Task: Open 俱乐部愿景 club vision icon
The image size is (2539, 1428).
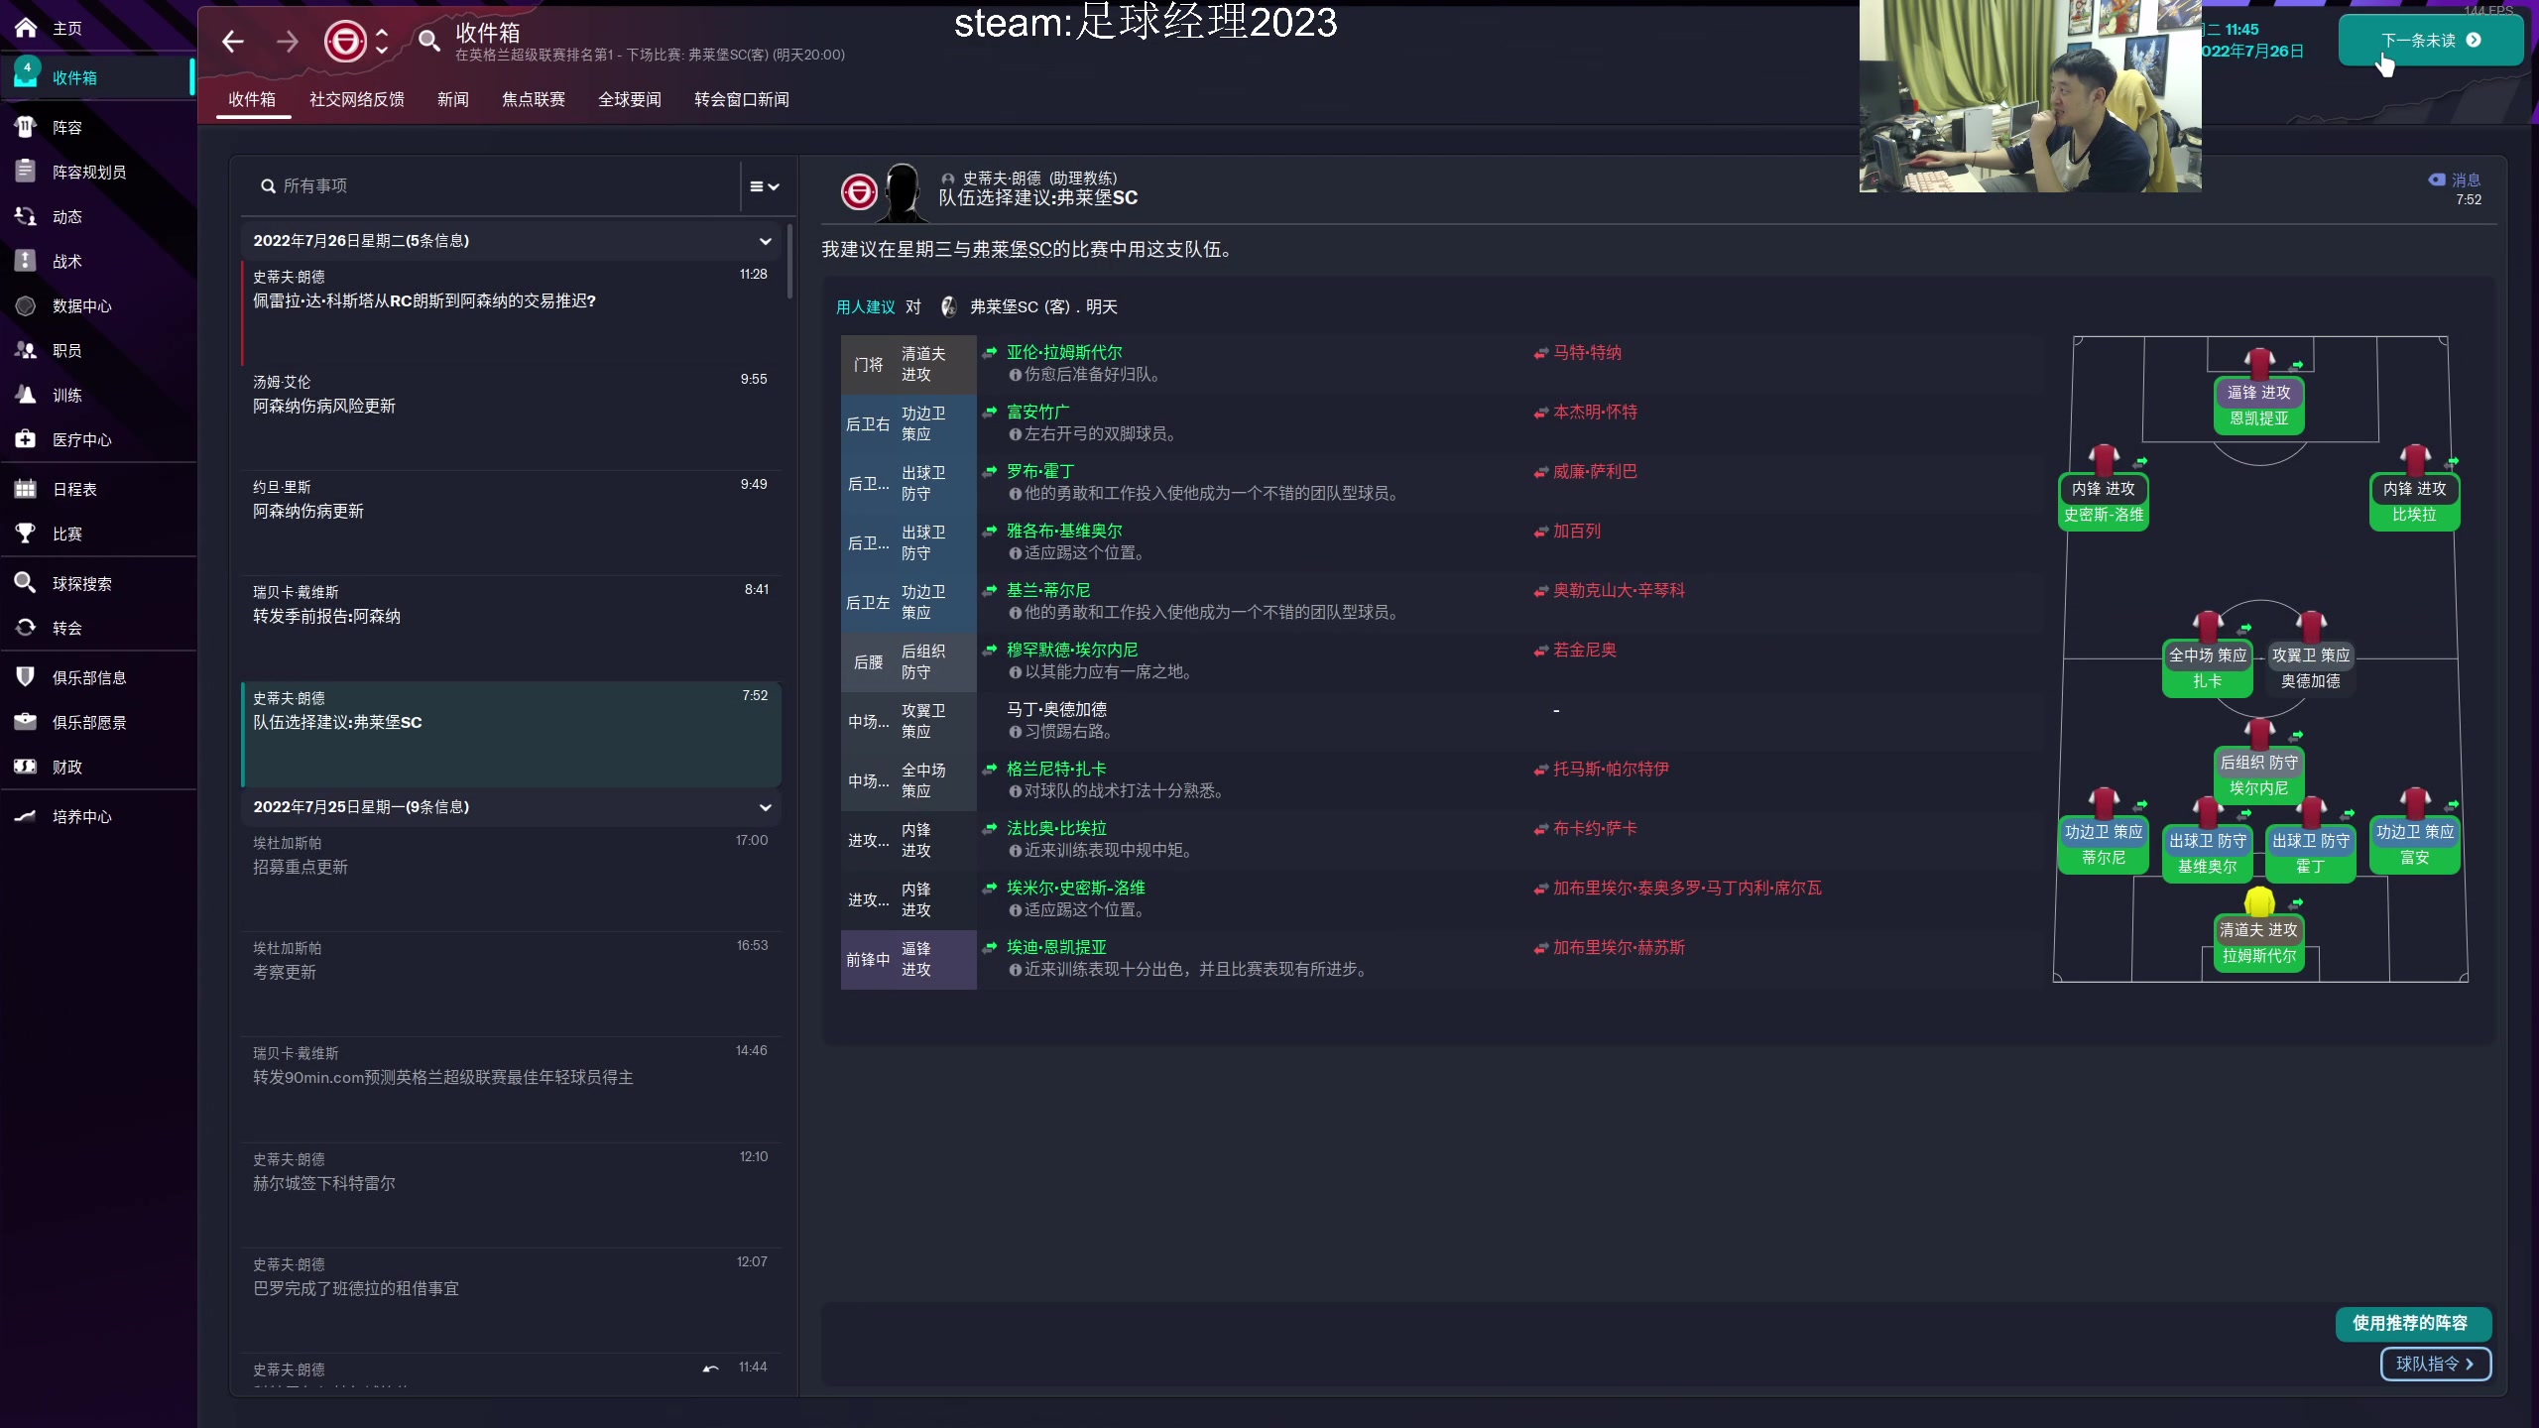Action: coord(26,722)
